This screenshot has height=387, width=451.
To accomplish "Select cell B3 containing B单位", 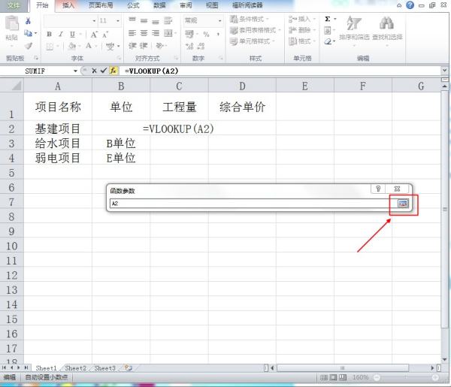I will tap(121, 144).
